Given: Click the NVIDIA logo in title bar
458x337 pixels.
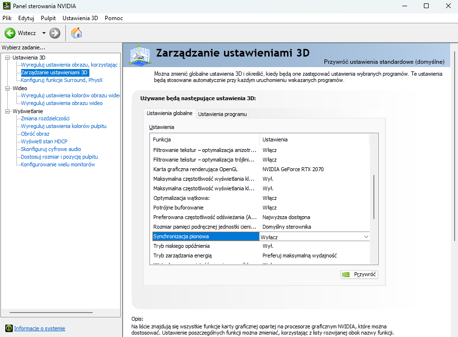Looking at the screenshot, I should point(6,6).
